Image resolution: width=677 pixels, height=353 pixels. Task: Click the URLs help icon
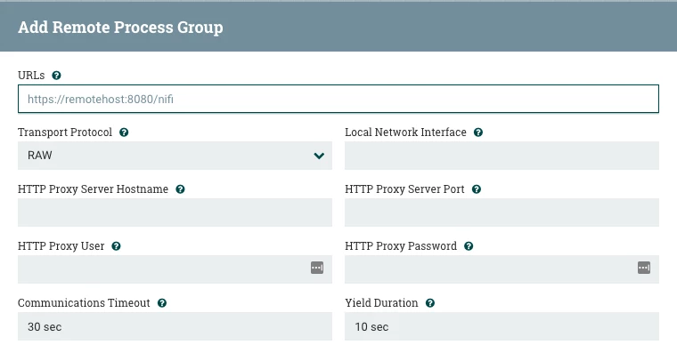(x=56, y=76)
